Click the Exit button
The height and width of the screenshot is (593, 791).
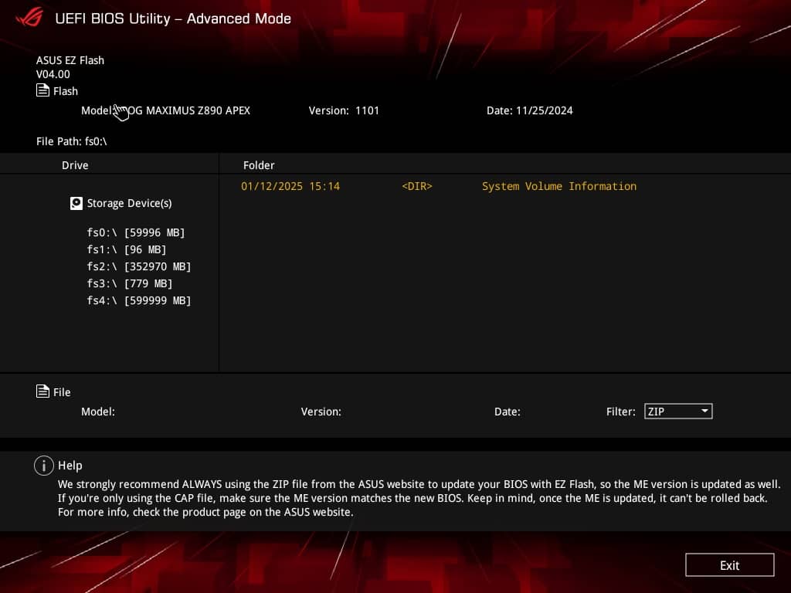click(x=729, y=565)
